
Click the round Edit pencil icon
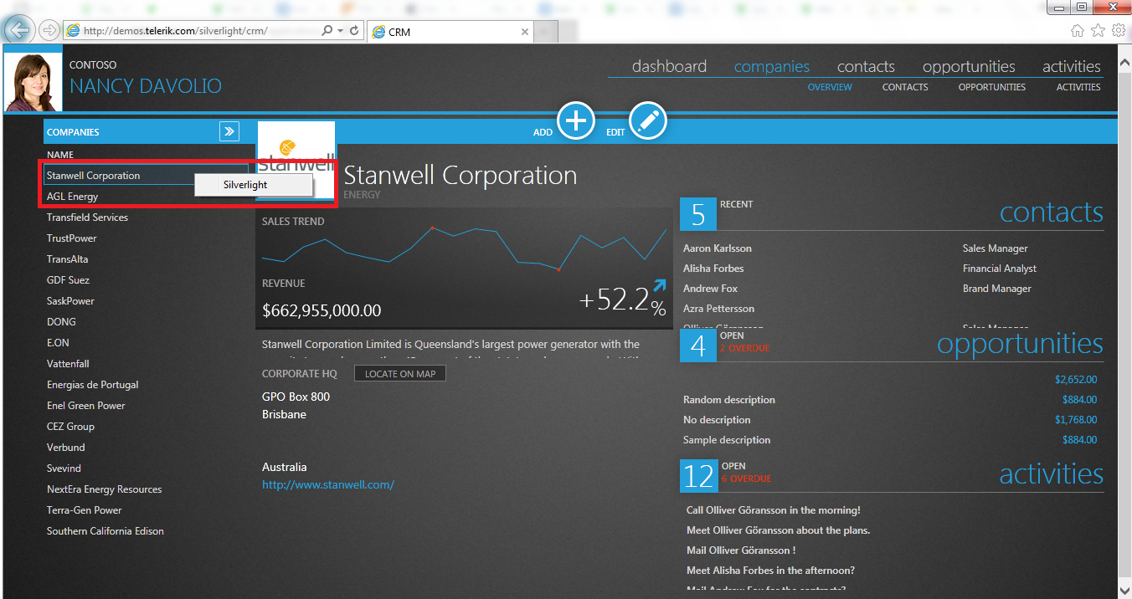647,120
